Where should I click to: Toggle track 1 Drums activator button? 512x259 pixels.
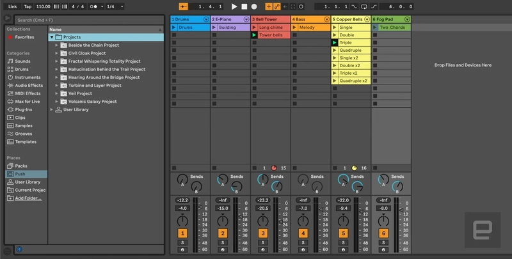[182, 233]
